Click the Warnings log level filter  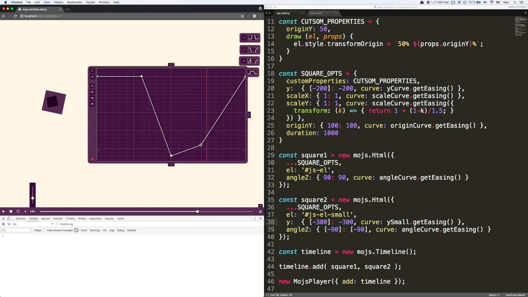click(95, 230)
